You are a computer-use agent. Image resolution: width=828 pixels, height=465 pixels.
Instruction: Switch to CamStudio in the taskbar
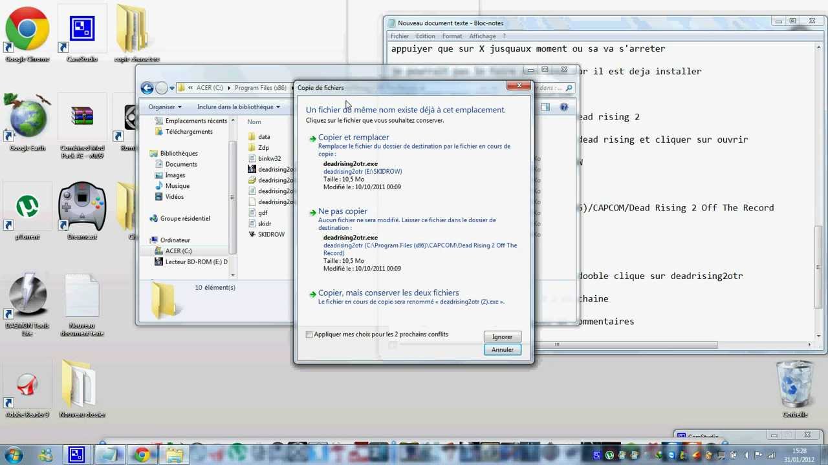[76, 455]
